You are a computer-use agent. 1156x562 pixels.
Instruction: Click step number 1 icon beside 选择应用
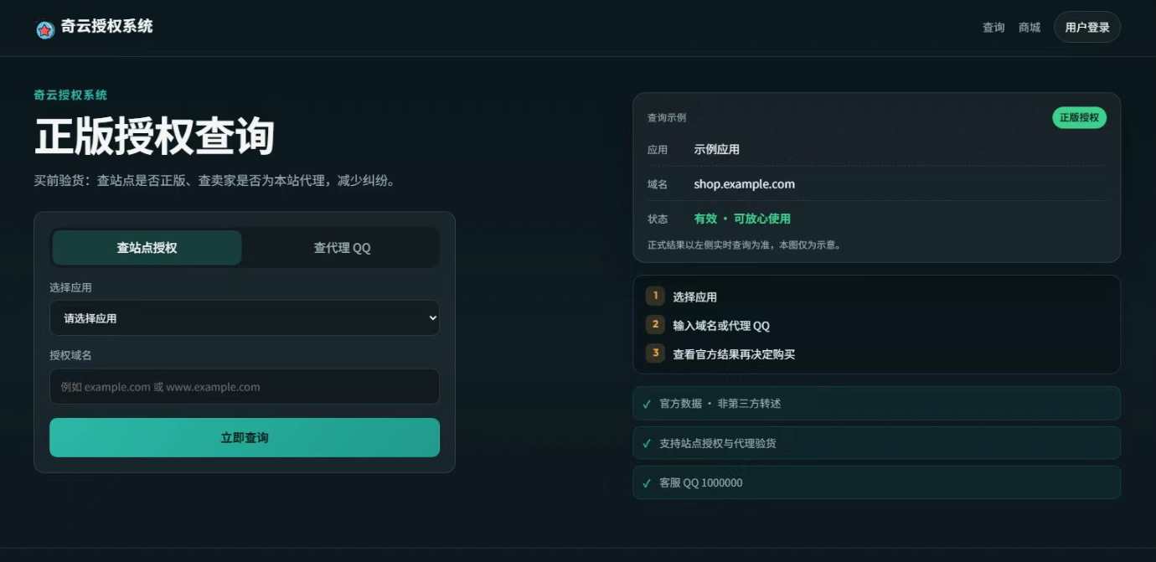coord(655,296)
